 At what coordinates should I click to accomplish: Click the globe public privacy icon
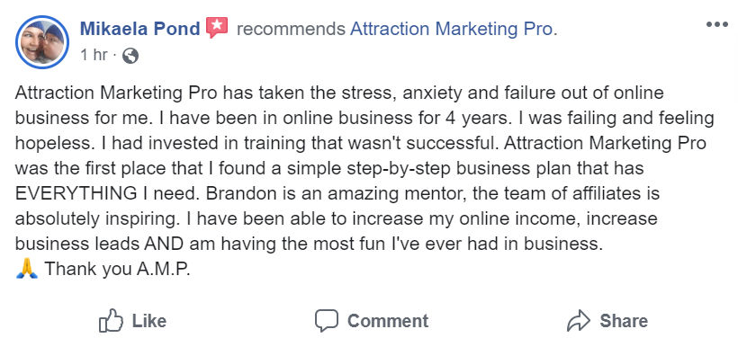click(130, 56)
